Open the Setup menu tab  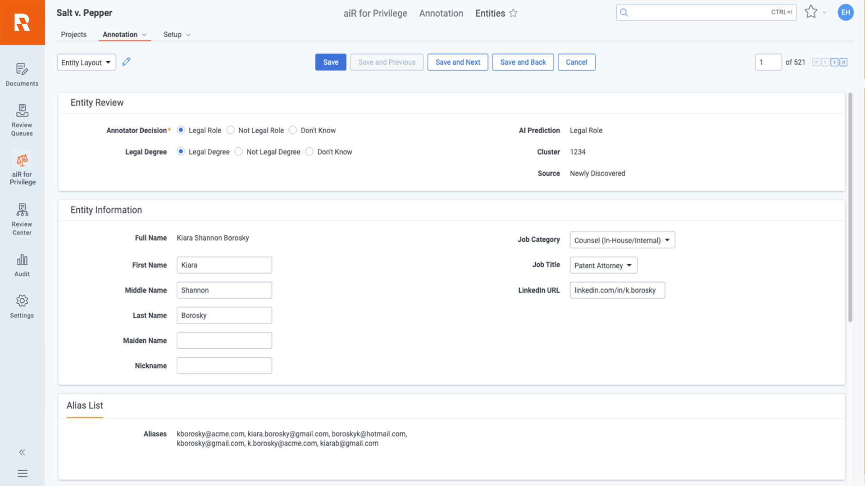pos(177,35)
